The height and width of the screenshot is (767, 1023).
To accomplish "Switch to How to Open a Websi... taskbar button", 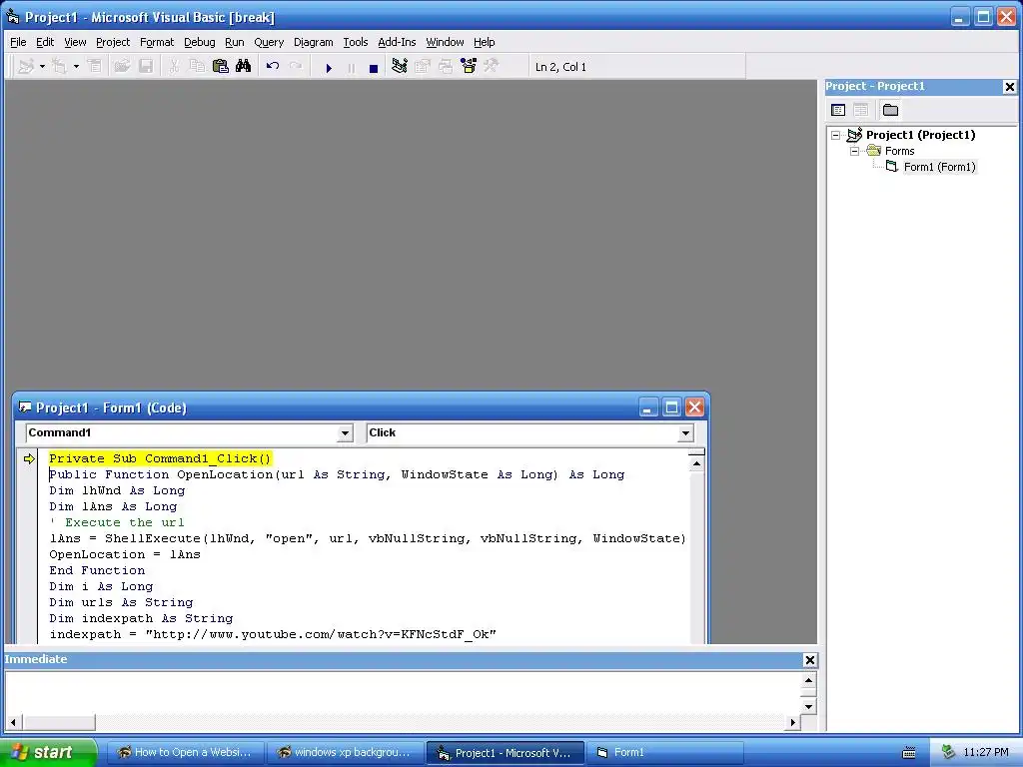I will coord(186,753).
